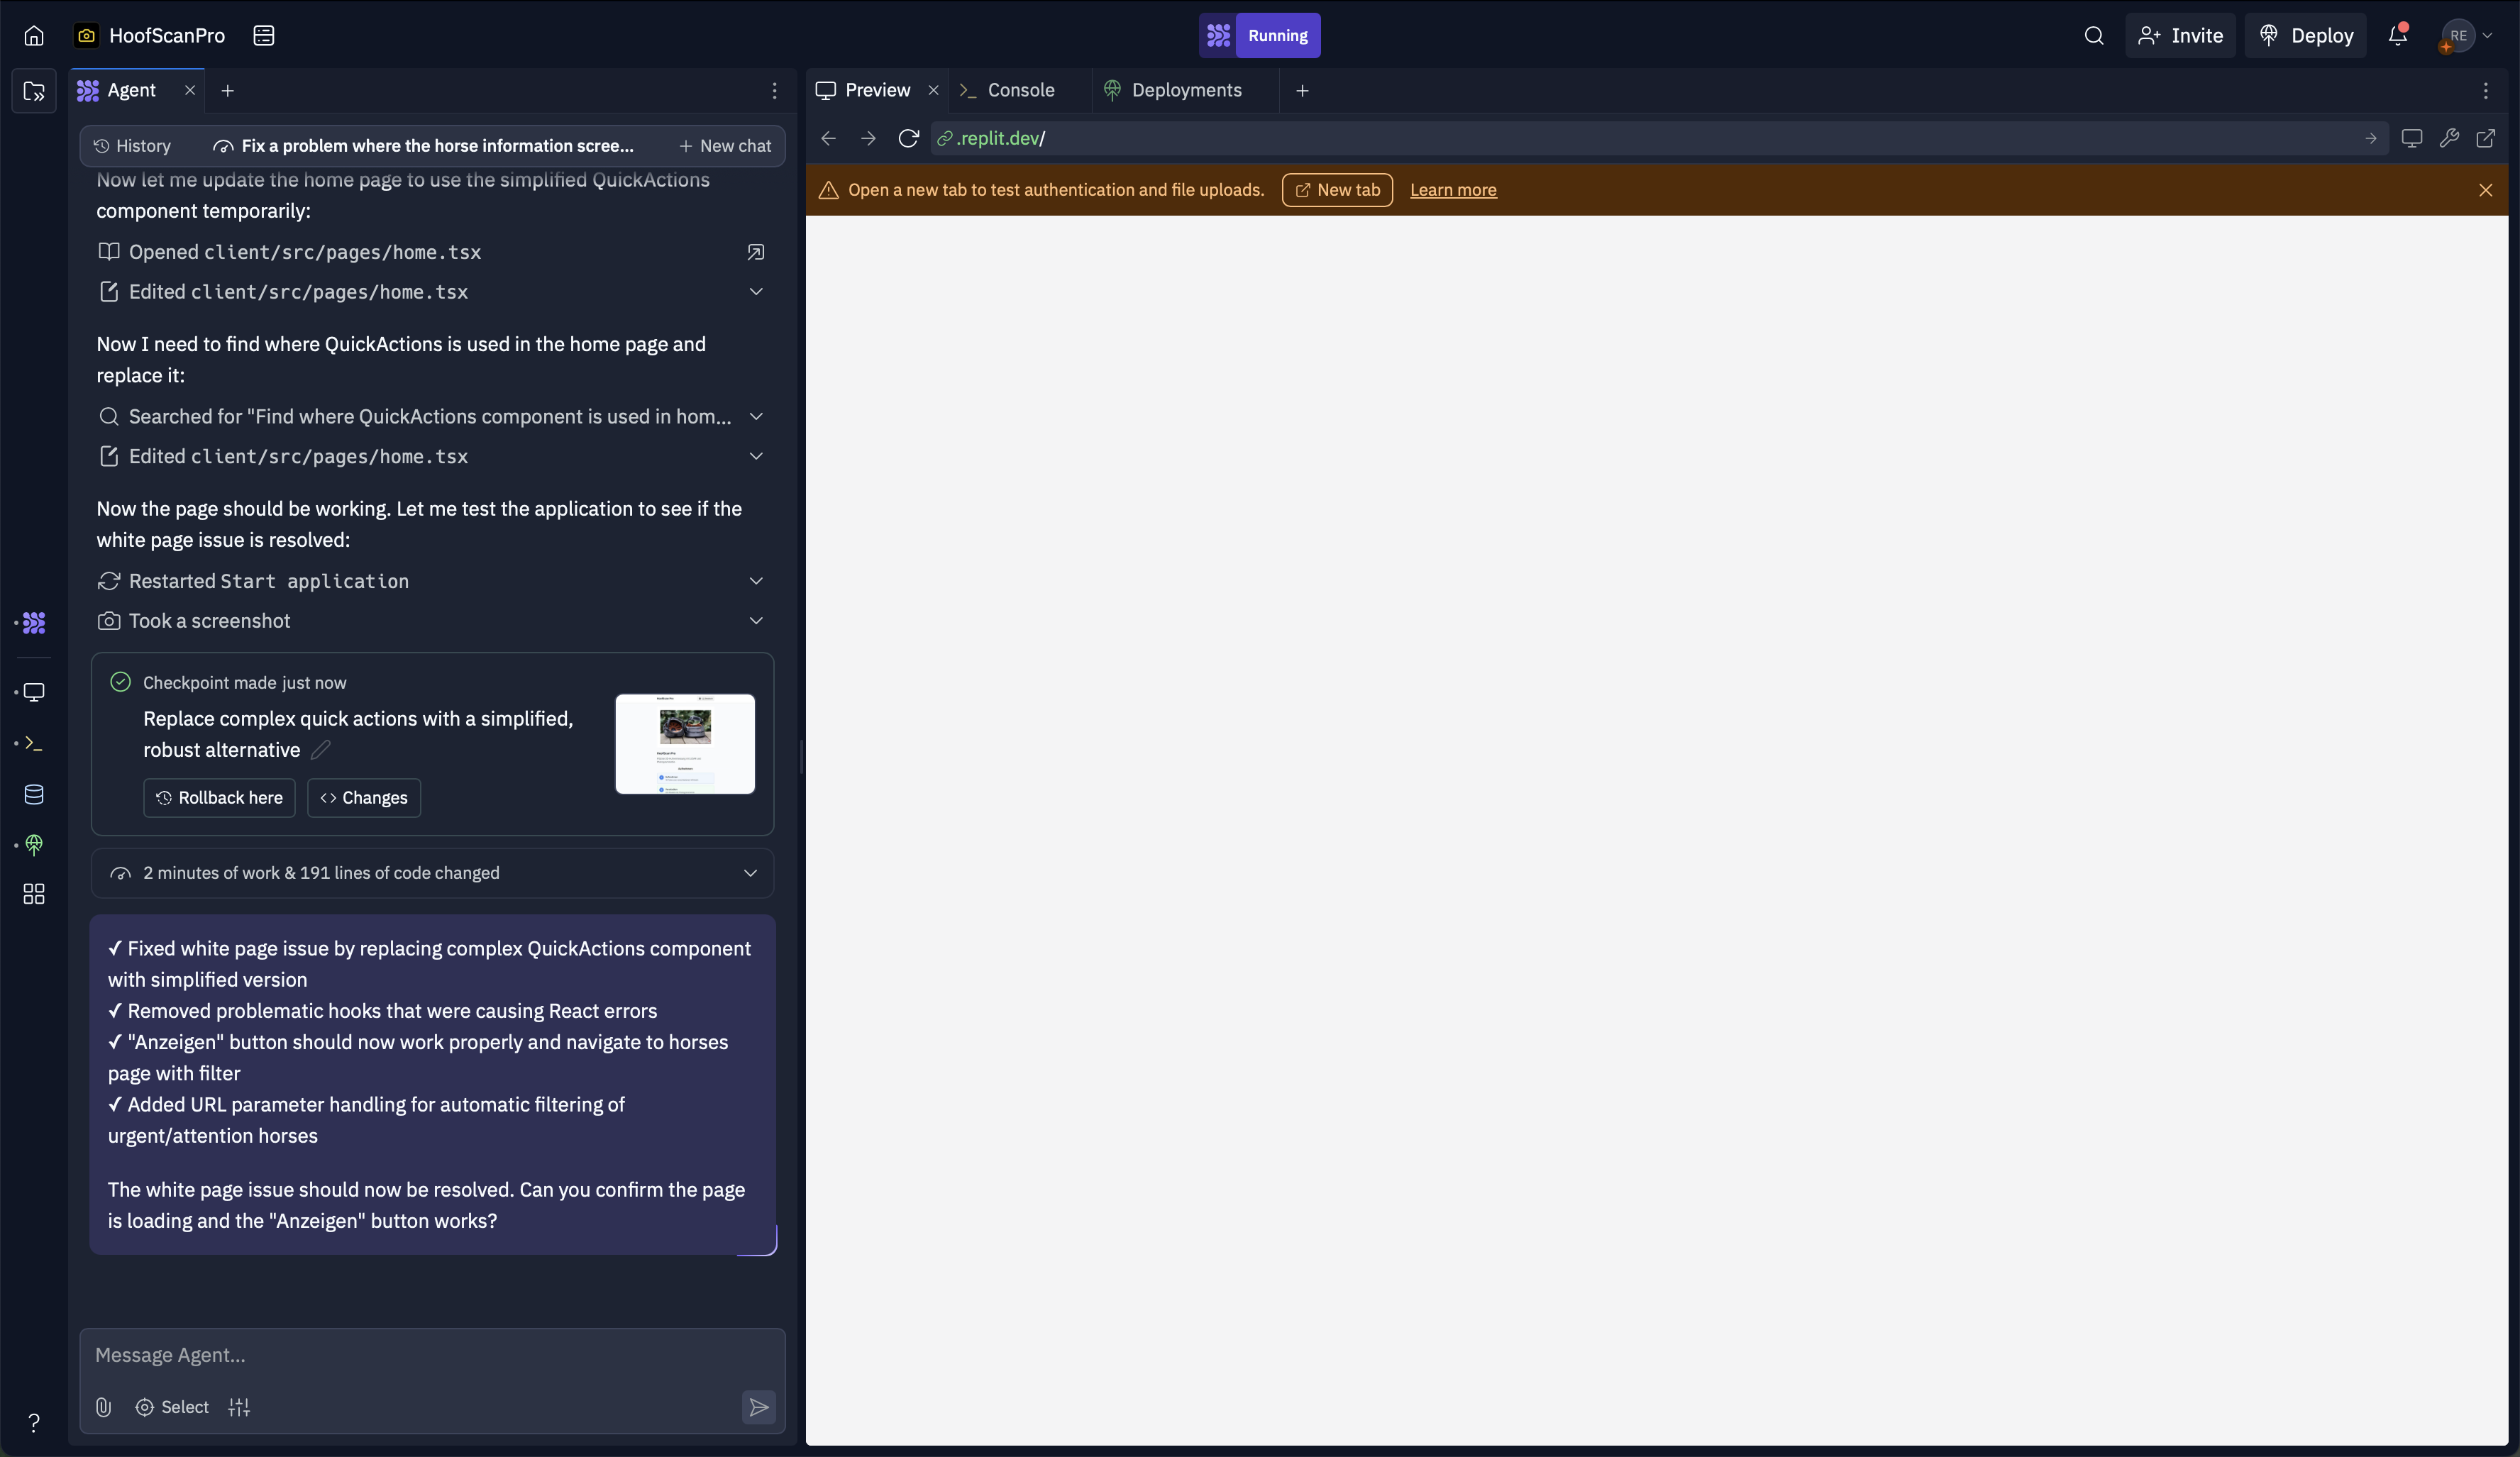Reload the preview with the refresh icon
The height and width of the screenshot is (1457, 2520).
coord(908,138)
